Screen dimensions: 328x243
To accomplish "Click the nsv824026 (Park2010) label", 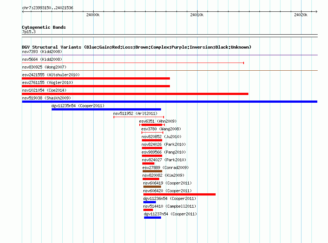I will pos(164,144).
